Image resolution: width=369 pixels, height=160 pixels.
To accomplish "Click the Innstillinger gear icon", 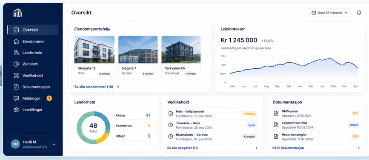I will click(x=16, y=110).
